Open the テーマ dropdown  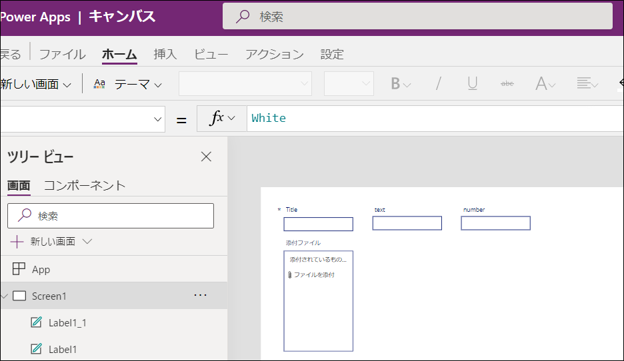point(139,85)
